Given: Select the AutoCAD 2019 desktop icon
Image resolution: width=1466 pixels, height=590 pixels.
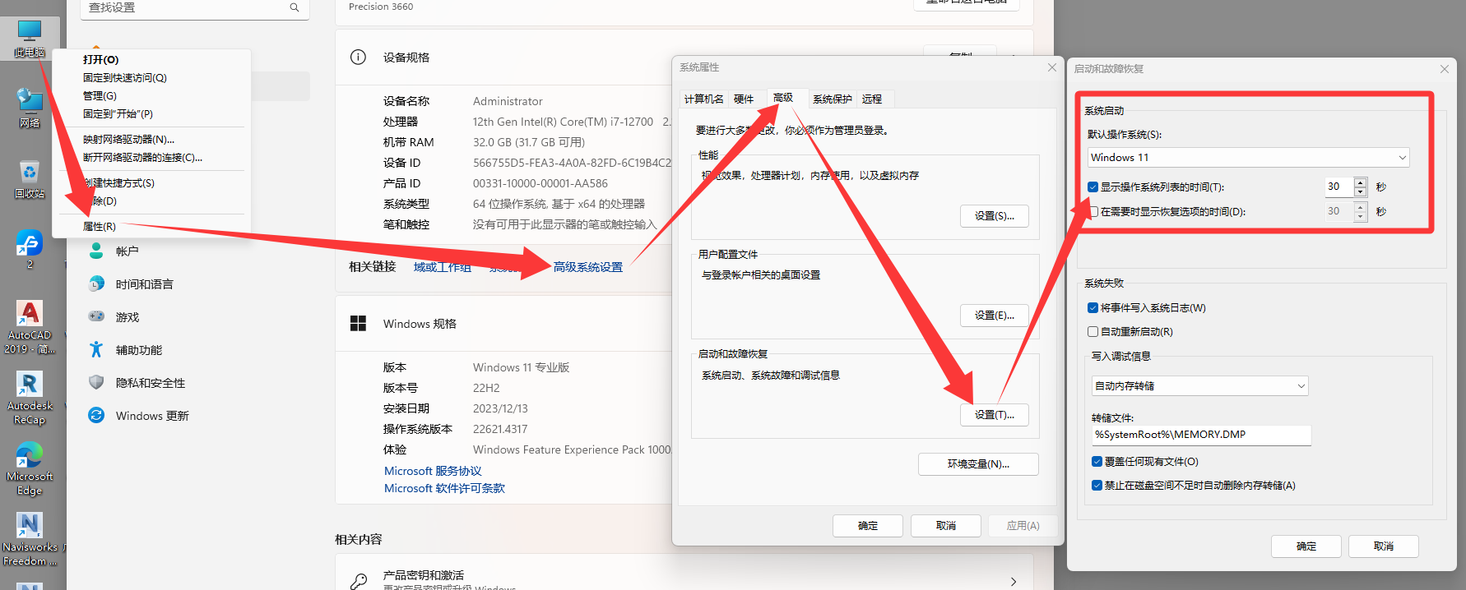Looking at the screenshot, I should click(x=30, y=326).
